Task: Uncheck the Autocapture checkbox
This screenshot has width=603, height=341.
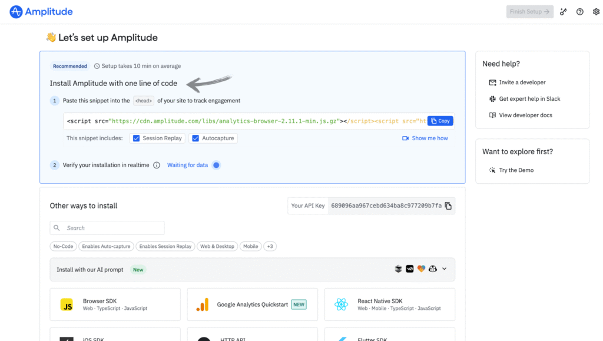Action: coord(196,138)
